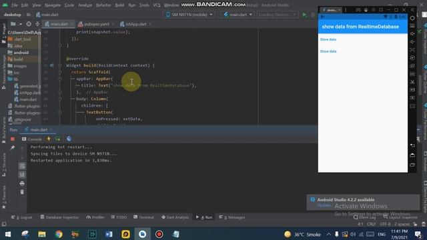Click emulator back navigation icon
The width and height of the screenshot is (427, 240).
pyautogui.click(x=412, y=145)
